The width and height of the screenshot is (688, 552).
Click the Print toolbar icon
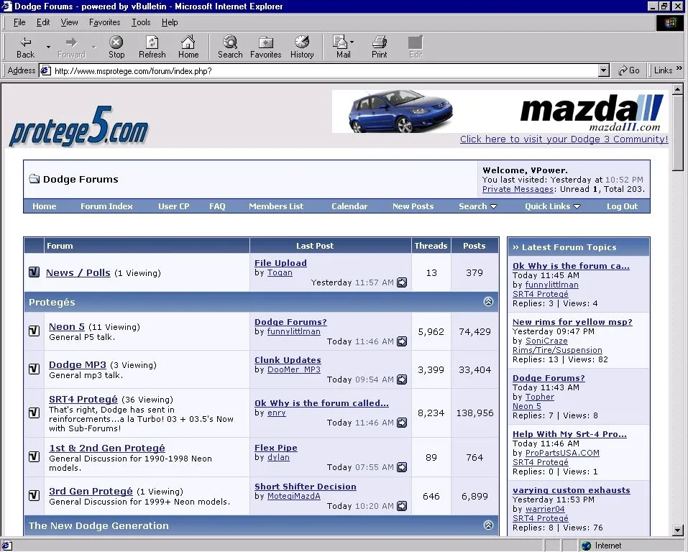(x=379, y=46)
